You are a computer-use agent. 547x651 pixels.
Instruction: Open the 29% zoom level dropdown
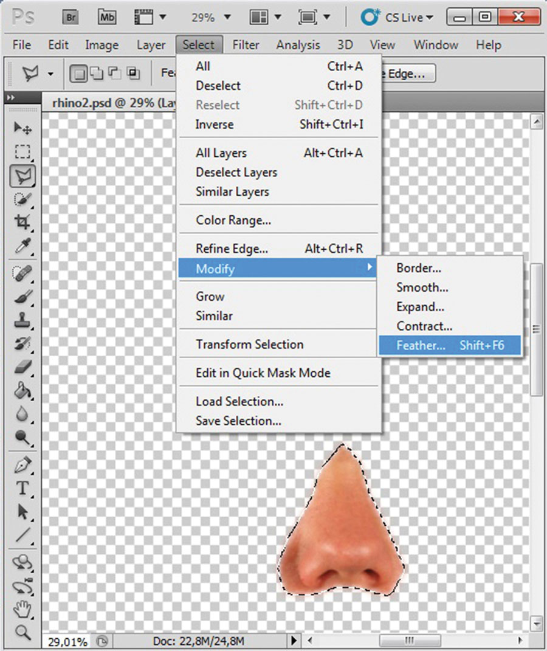[x=210, y=18]
